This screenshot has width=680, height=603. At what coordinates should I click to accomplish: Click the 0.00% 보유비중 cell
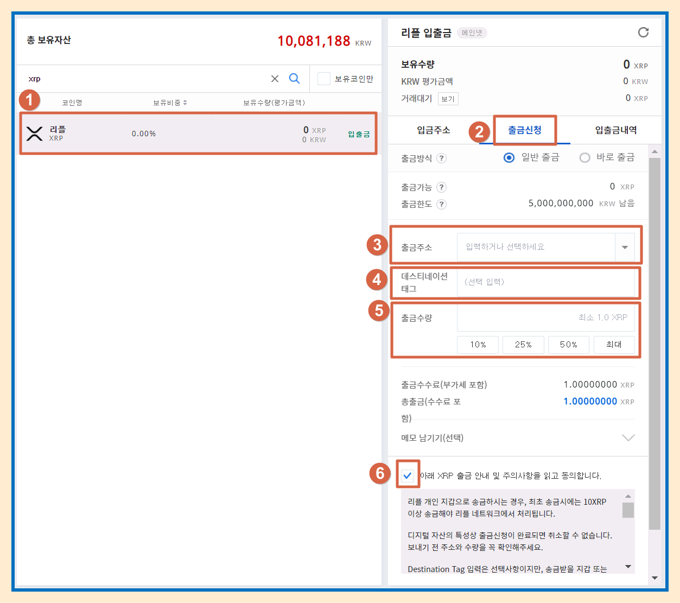tap(144, 134)
